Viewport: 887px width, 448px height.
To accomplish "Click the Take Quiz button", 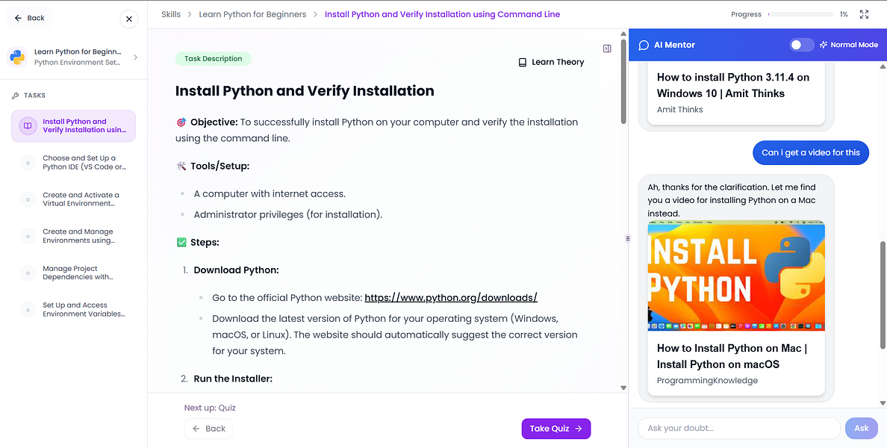I will 555,428.
